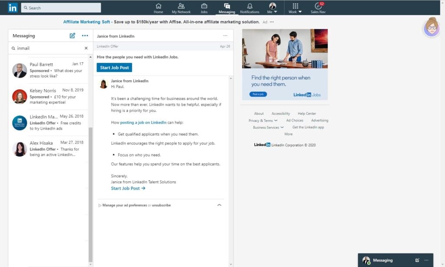Click the More footer link
This screenshot has width=445, height=267.
click(289, 134)
